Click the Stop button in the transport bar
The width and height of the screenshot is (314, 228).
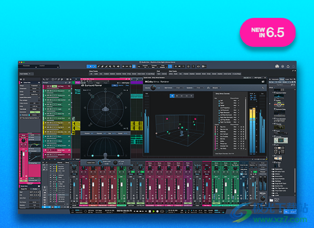(150, 211)
